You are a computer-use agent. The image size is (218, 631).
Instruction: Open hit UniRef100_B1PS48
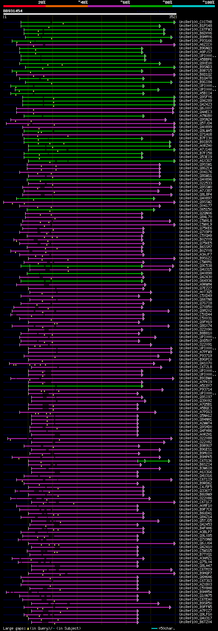(x=196, y=26)
